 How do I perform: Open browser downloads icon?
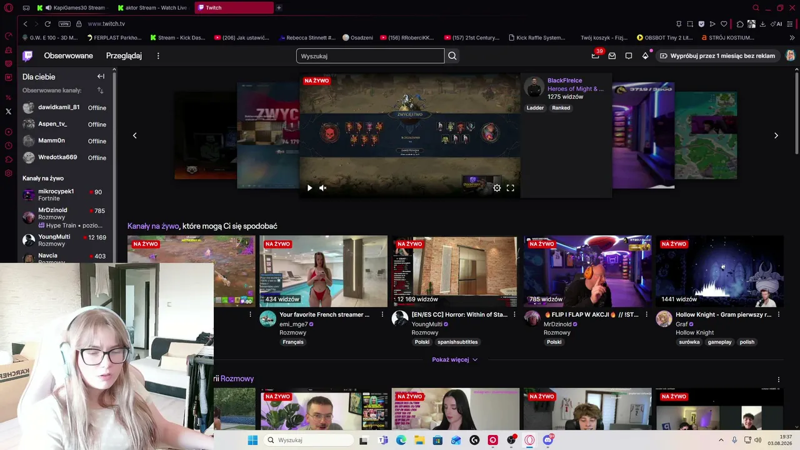click(x=763, y=24)
